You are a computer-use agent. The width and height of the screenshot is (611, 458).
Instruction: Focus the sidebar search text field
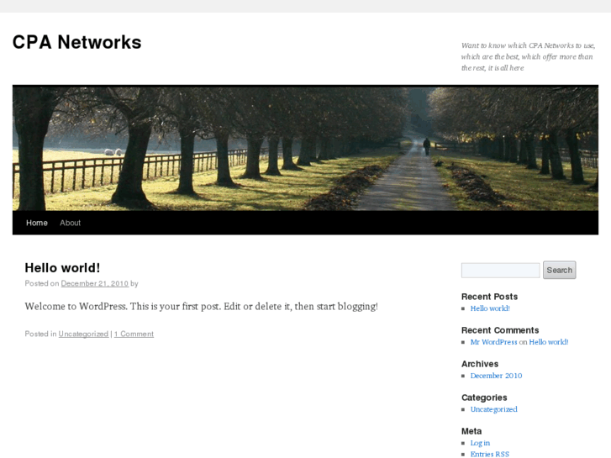point(500,270)
